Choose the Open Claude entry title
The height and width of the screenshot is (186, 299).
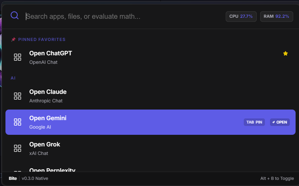48,92
